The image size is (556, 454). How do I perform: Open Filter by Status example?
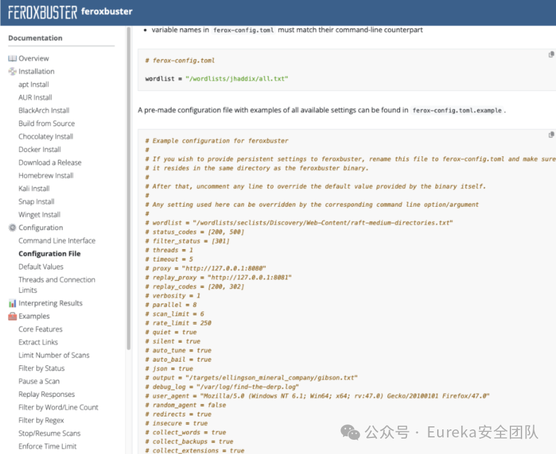tap(41, 368)
